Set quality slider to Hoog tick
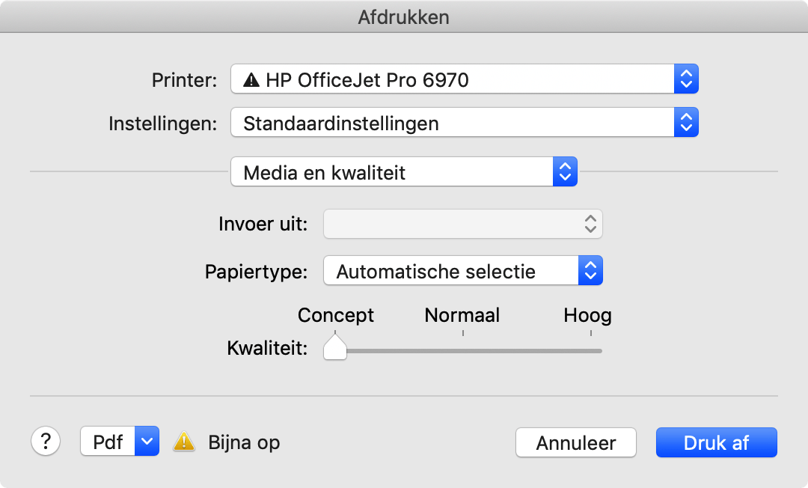808x488 pixels. (590, 350)
